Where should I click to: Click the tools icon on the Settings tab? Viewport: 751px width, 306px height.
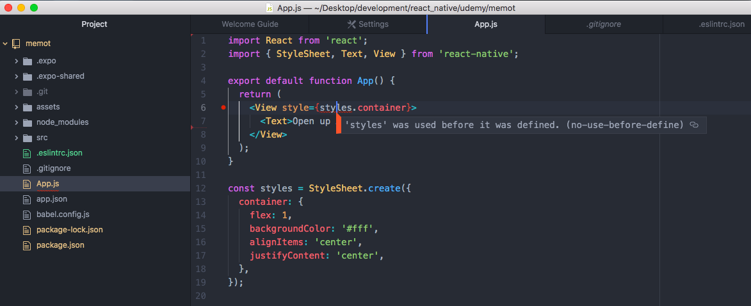pos(351,24)
